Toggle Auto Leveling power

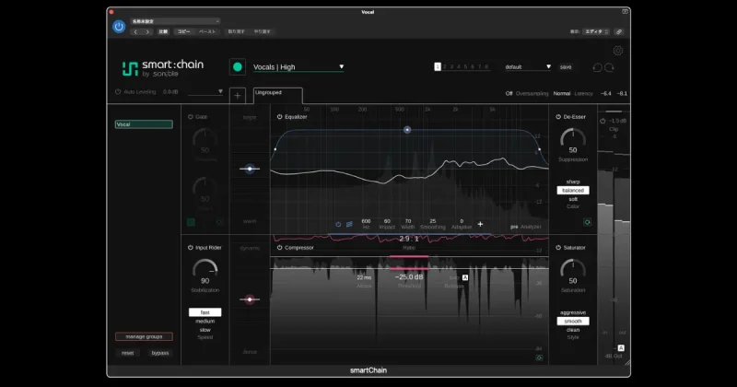tap(118, 92)
